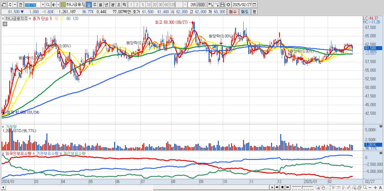Select the 일 (daily) chart period
This screenshot has height=191, width=384.
(89, 5)
